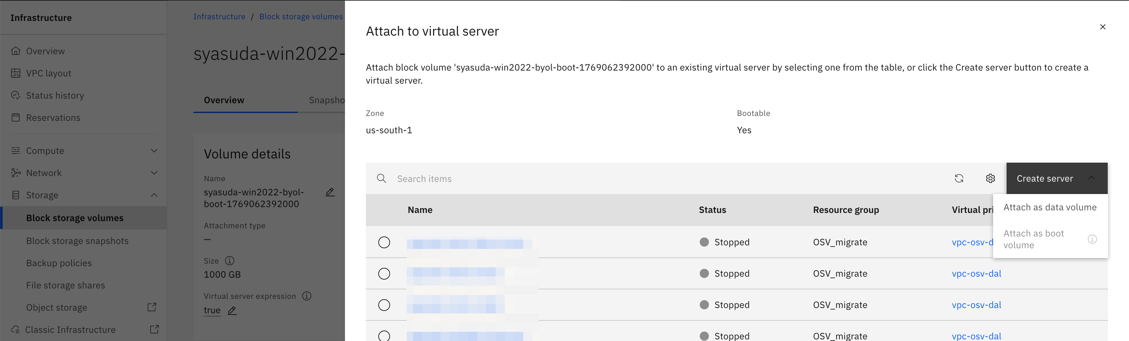The image size is (1129, 341).
Task: Choose Attach as boot volume option
Action: [1050, 239]
